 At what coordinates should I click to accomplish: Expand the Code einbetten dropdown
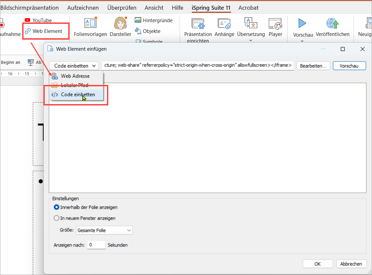coord(74,66)
